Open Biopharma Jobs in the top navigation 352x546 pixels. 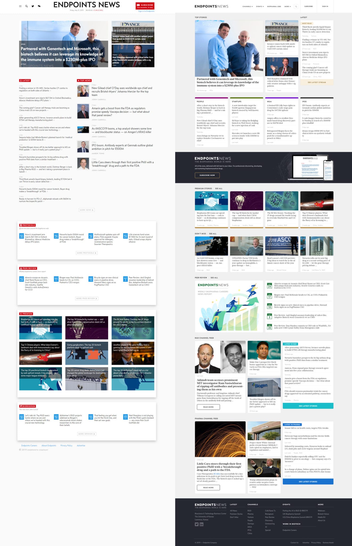[x=274, y=6]
